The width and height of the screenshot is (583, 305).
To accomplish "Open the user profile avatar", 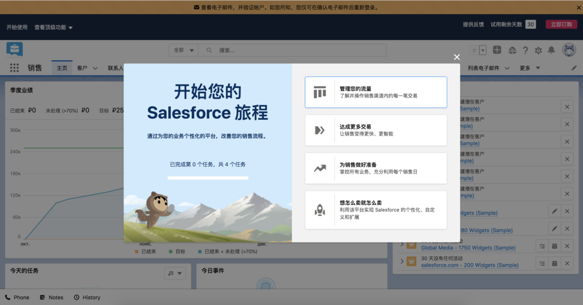I will pos(569,50).
